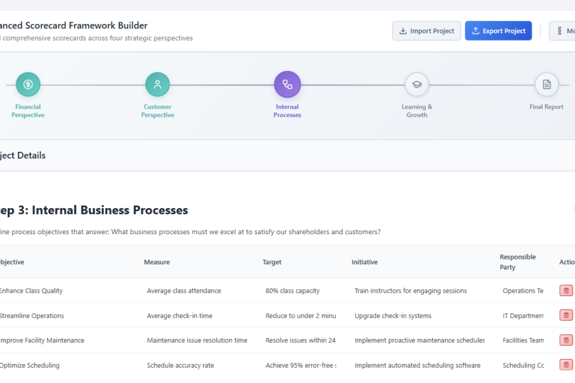The height and width of the screenshot is (383, 575).
Task: Delete the Enhance Class Quality row
Action: (x=566, y=290)
